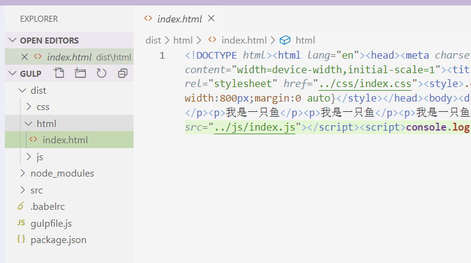Screen dimensions: 471x263
Task: Click the html symbol icon in breadcrumb
Action: [x=285, y=41]
